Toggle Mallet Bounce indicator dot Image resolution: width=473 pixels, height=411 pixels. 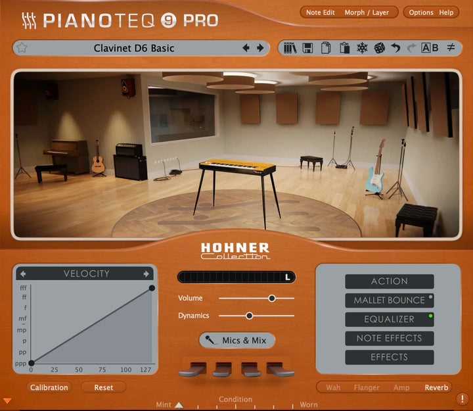(x=430, y=297)
